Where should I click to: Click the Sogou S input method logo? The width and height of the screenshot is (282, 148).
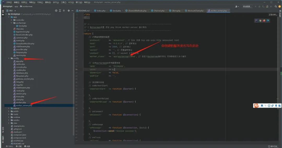click(256, 105)
